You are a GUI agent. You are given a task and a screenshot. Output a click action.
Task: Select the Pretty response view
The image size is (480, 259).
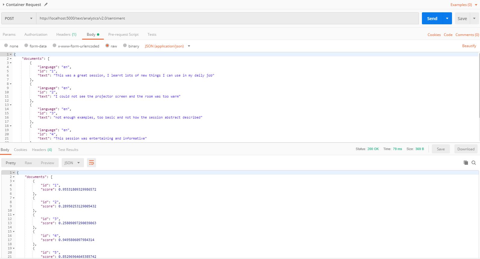pos(11,163)
